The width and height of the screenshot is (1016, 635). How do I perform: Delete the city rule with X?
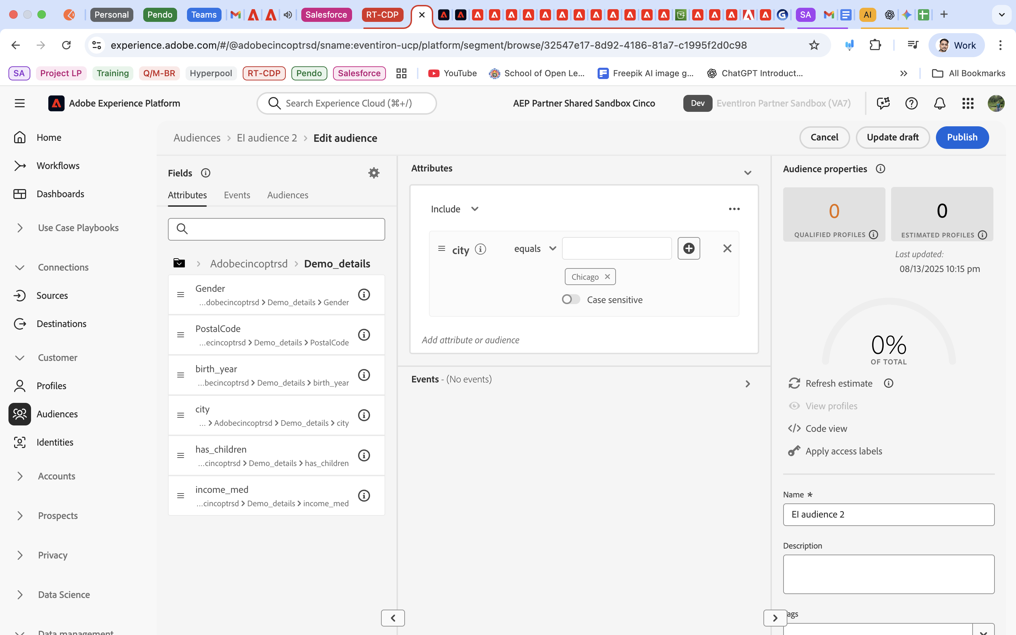(727, 248)
